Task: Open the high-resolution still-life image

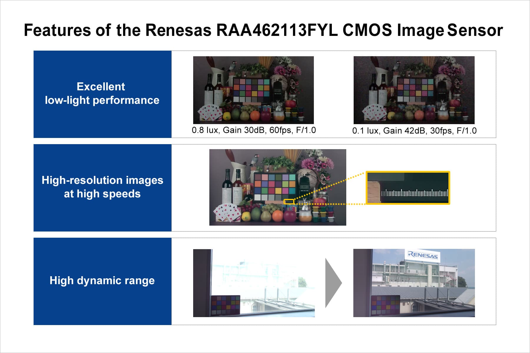Action: pyautogui.click(x=278, y=187)
